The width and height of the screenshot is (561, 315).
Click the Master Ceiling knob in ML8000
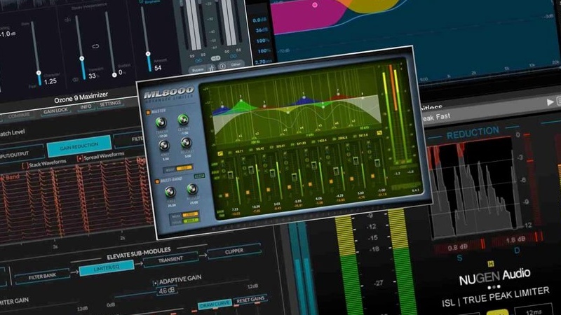184,120
